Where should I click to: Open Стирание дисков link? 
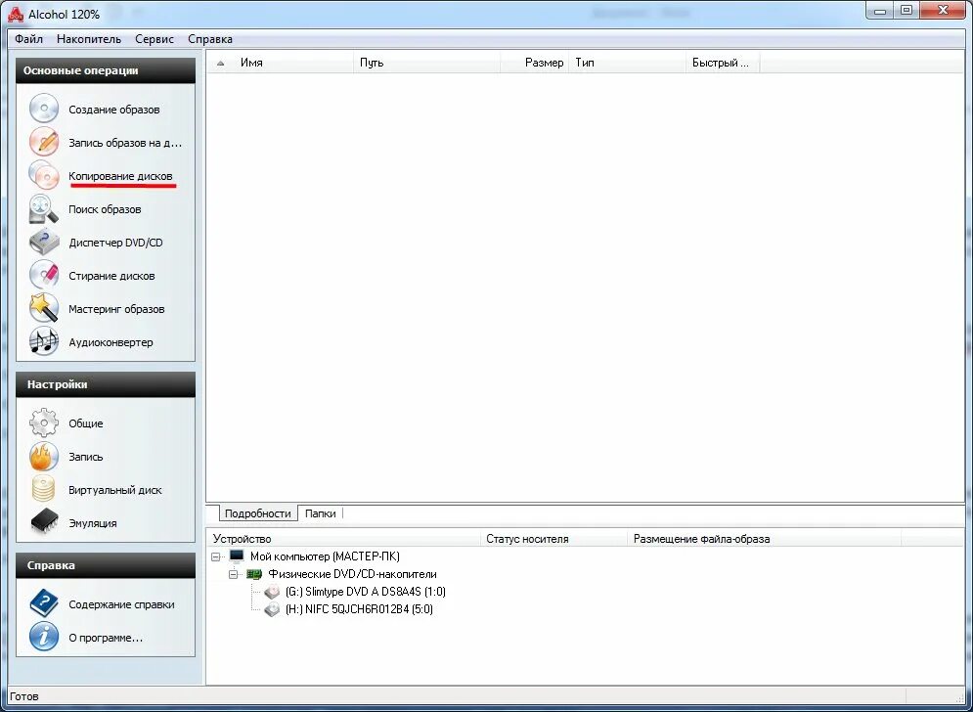pyautogui.click(x=111, y=276)
